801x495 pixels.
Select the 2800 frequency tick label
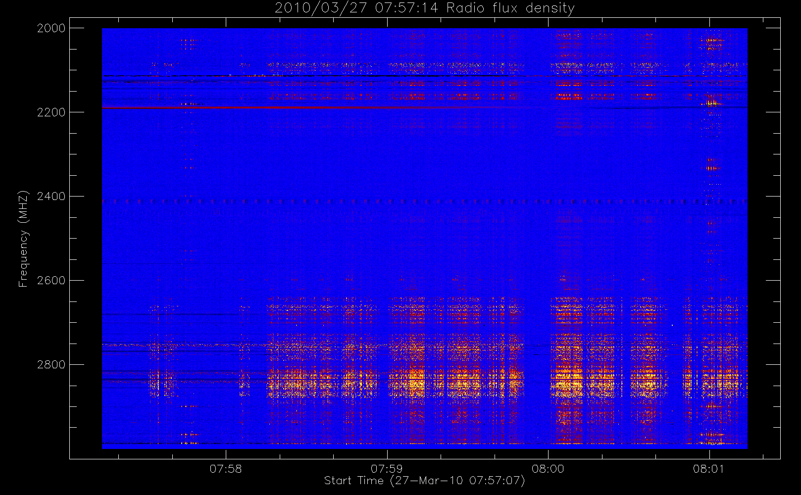(51, 365)
